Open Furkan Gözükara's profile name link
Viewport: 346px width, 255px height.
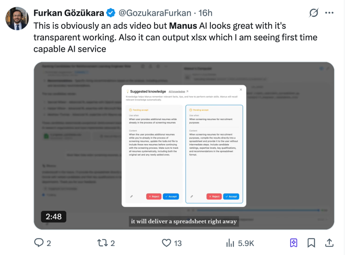pyautogui.click(x=69, y=13)
